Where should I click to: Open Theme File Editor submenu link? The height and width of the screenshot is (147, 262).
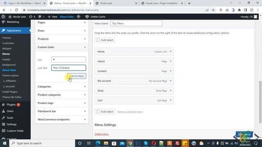tap(12, 97)
